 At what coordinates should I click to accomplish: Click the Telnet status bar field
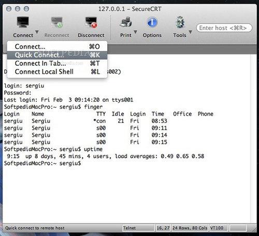click(138, 228)
